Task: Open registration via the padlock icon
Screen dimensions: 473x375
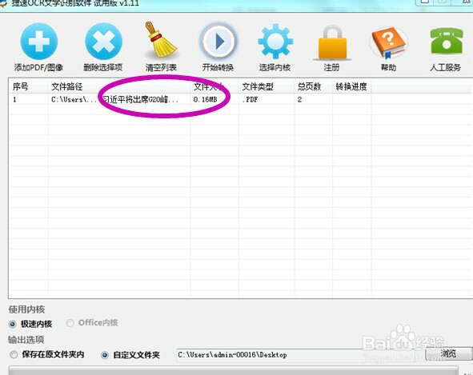Action: click(332, 42)
